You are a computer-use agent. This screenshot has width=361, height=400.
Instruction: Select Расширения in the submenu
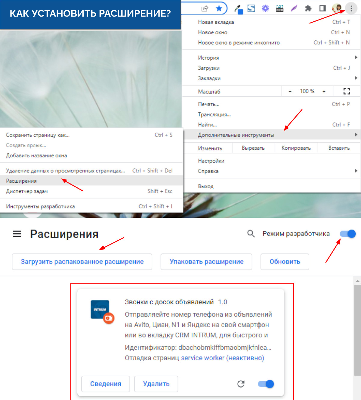[91, 181]
